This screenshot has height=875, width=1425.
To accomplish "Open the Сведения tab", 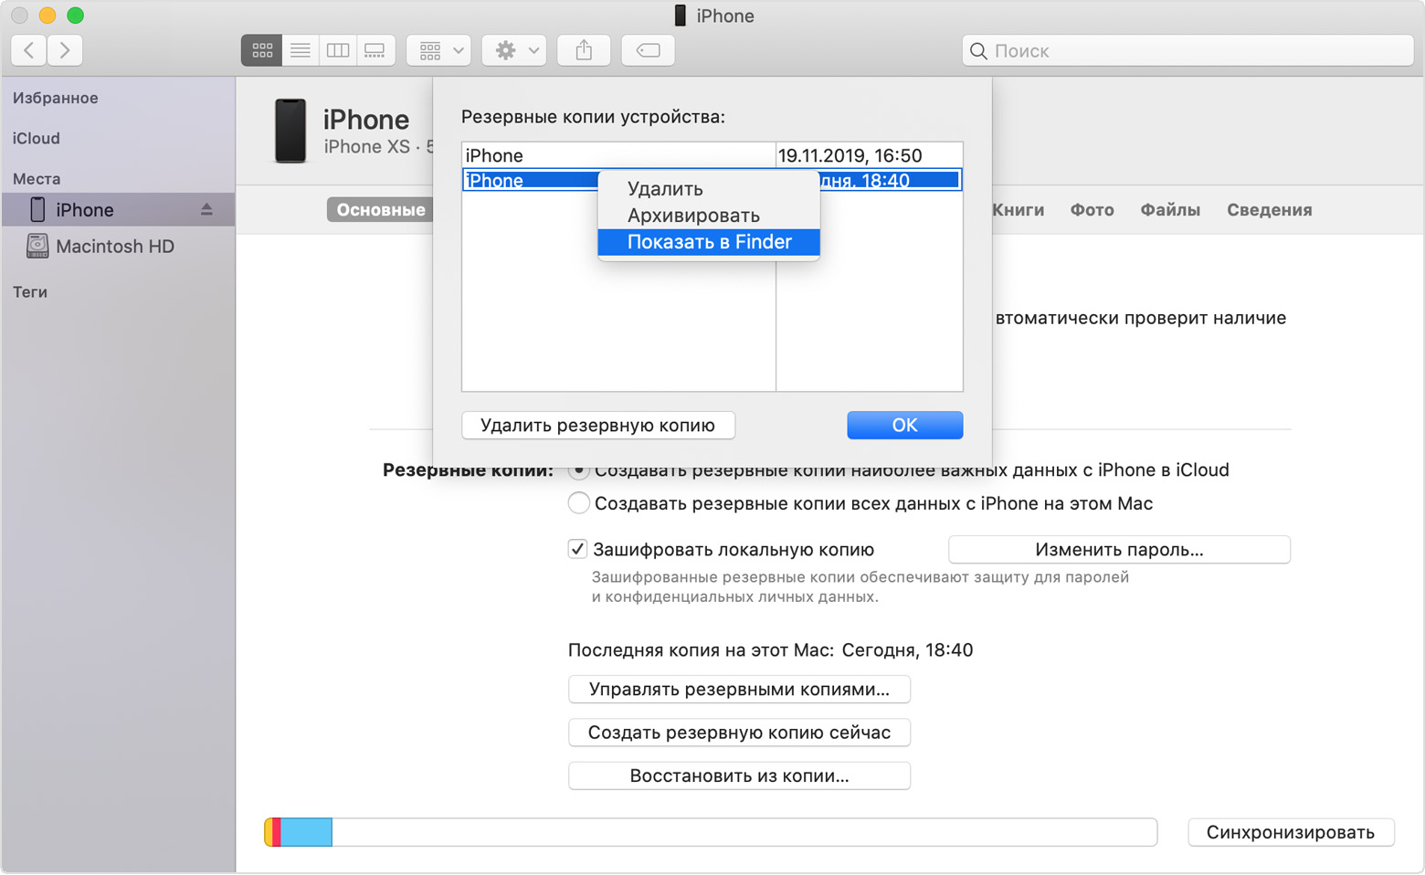I will click(x=1269, y=210).
